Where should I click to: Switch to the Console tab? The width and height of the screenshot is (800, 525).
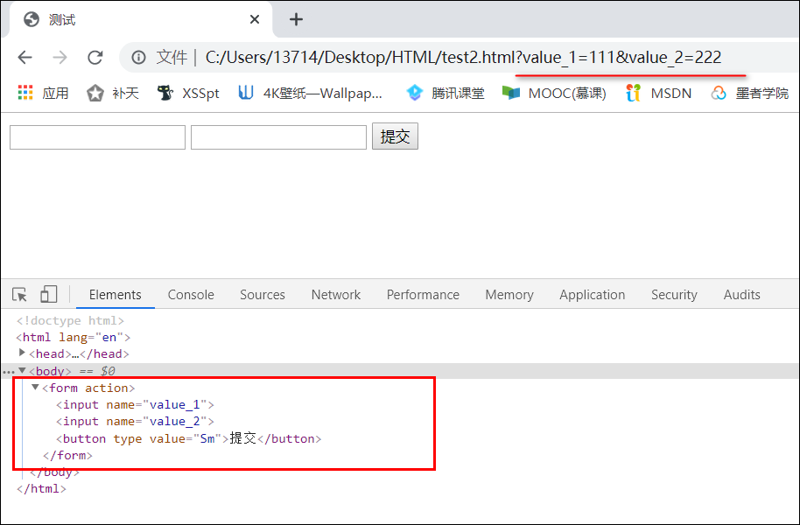tap(191, 295)
